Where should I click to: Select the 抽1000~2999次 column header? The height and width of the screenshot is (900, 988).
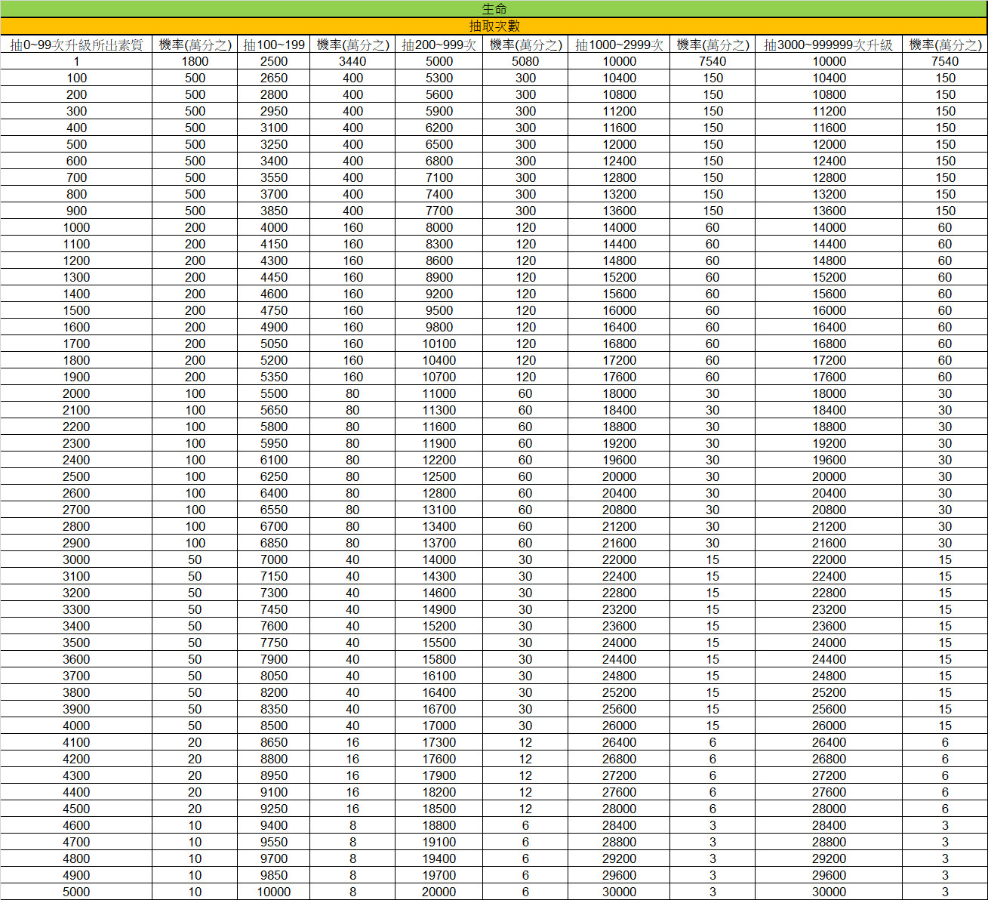619,45
